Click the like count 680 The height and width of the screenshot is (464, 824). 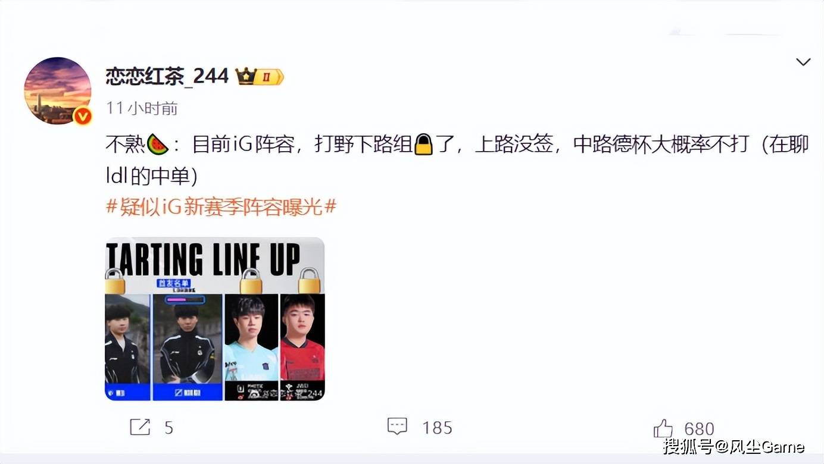[x=700, y=429]
